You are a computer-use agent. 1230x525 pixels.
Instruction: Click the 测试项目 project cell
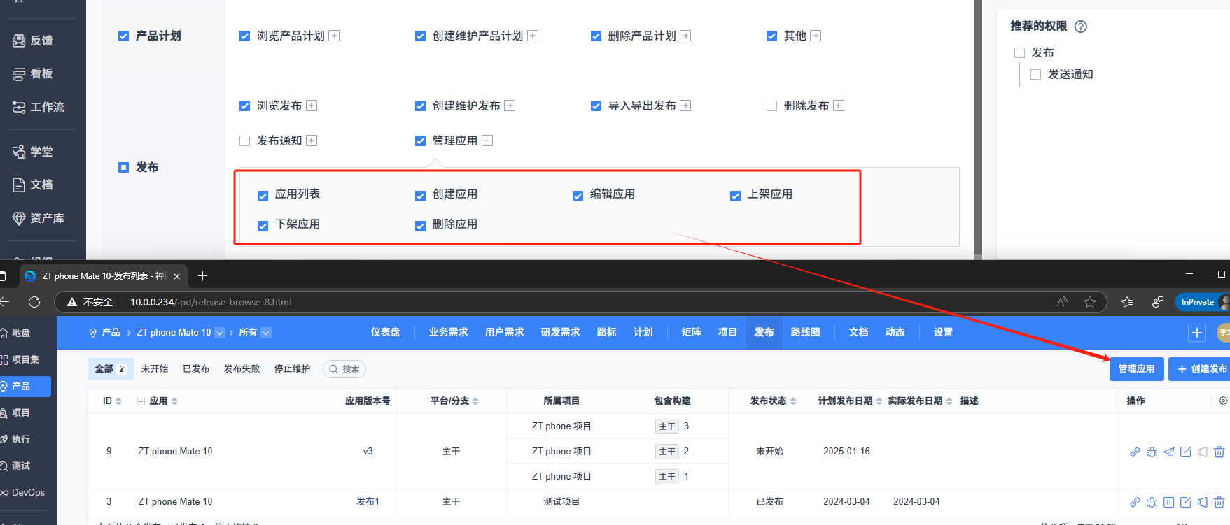[x=561, y=502]
